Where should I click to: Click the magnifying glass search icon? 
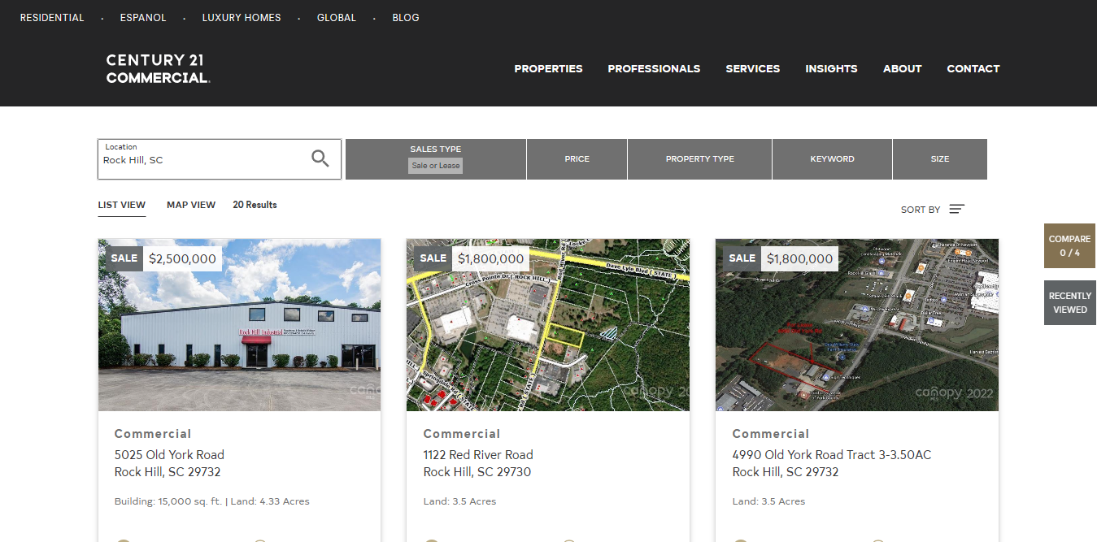point(320,158)
